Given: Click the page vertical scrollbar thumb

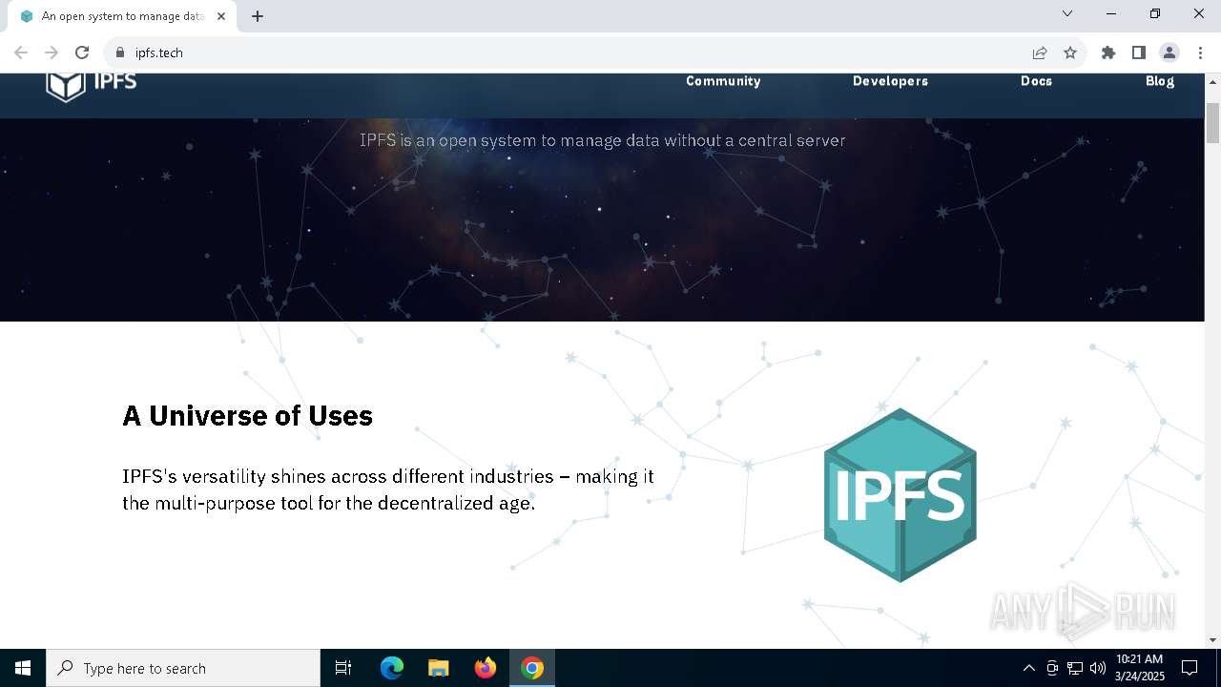Looking at the screenshot, I should (x=1212, y=122).
